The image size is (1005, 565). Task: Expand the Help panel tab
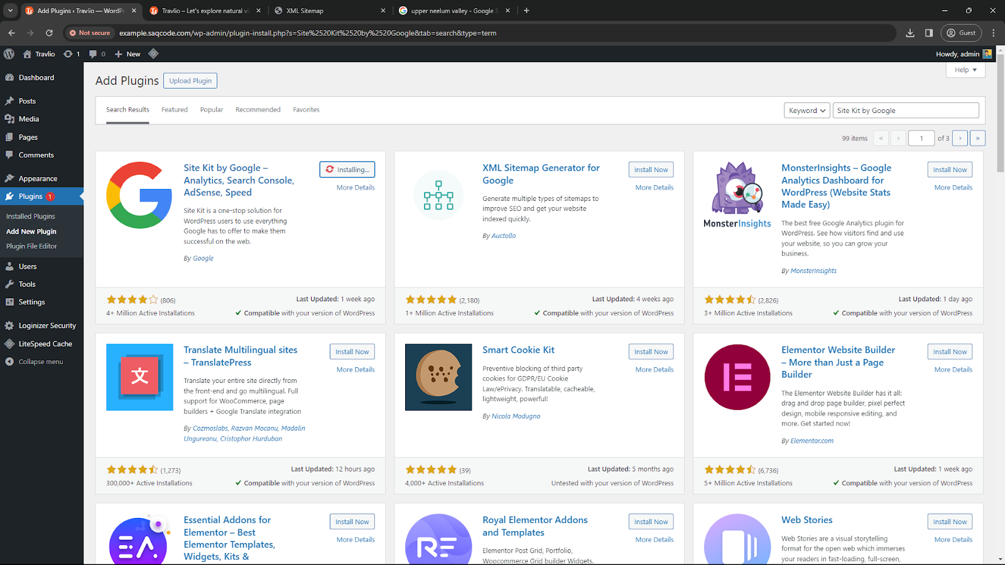(965, 70)
